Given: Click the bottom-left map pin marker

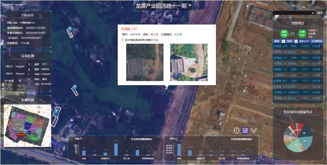Looking at the screenshot, I should [57, 109].
